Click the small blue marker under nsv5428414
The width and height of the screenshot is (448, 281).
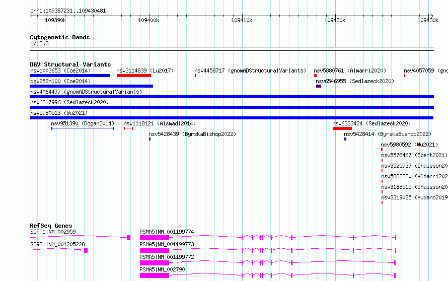(x=345, y=139)
